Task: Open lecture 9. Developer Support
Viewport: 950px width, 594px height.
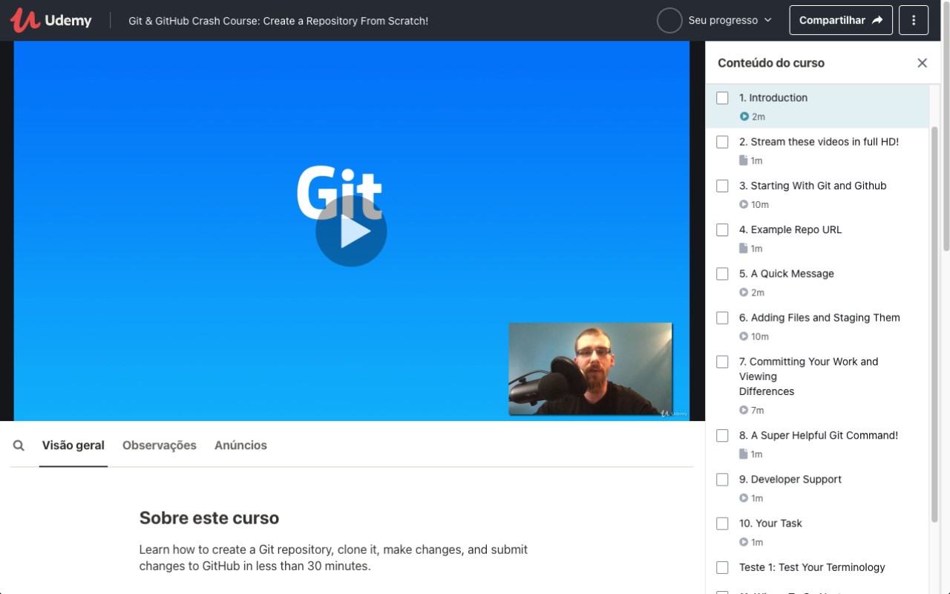Action: [817, 488]
